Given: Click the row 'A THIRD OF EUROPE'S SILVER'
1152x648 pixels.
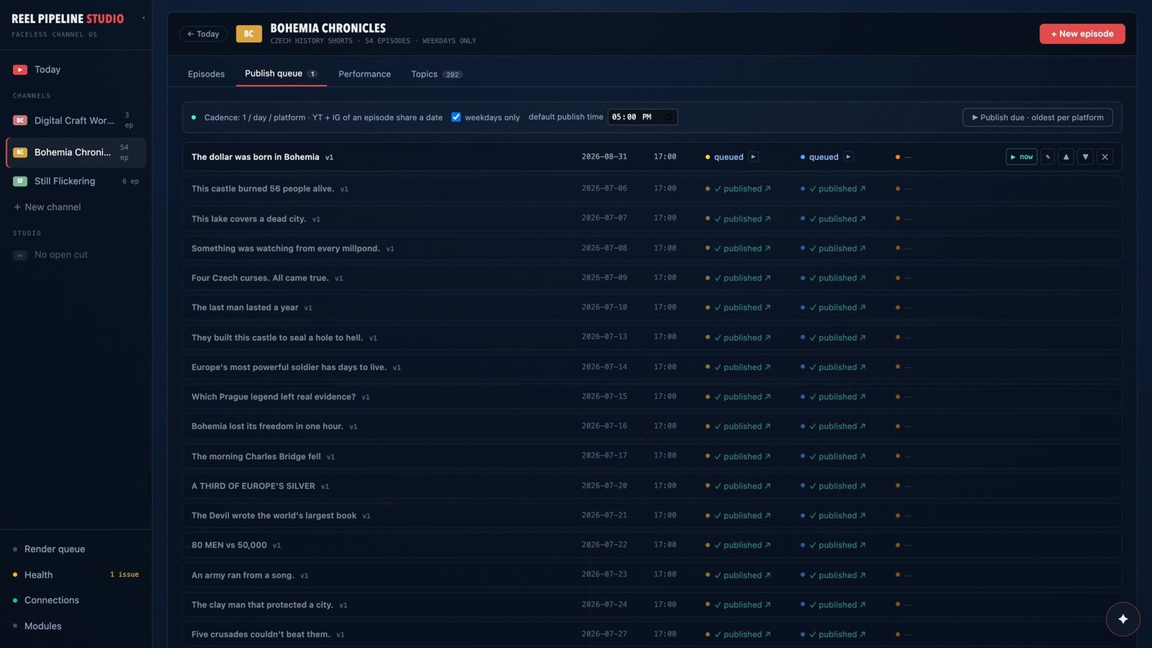Looking at the screenshot, I should (x=652, y=486).
